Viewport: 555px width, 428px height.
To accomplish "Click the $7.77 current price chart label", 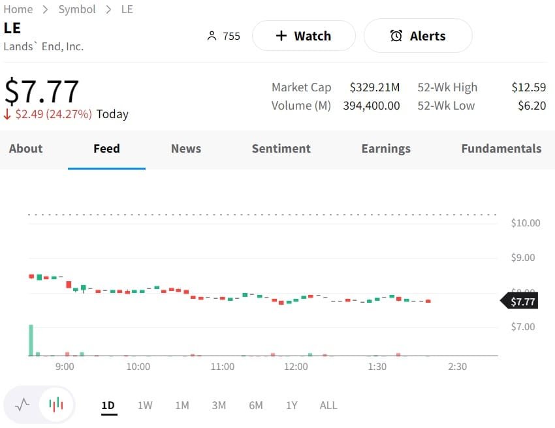I will [522, 301].
